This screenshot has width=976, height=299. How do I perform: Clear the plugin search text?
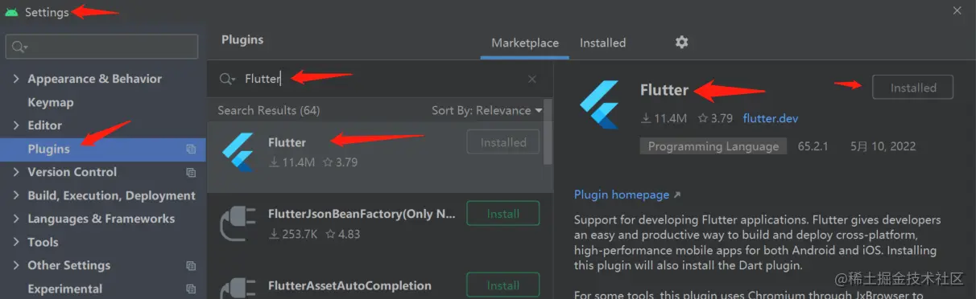[532, 79]
